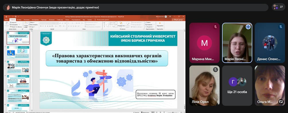Click the Упорядочить arrange icon
The image size is (288, 113).
121,23
